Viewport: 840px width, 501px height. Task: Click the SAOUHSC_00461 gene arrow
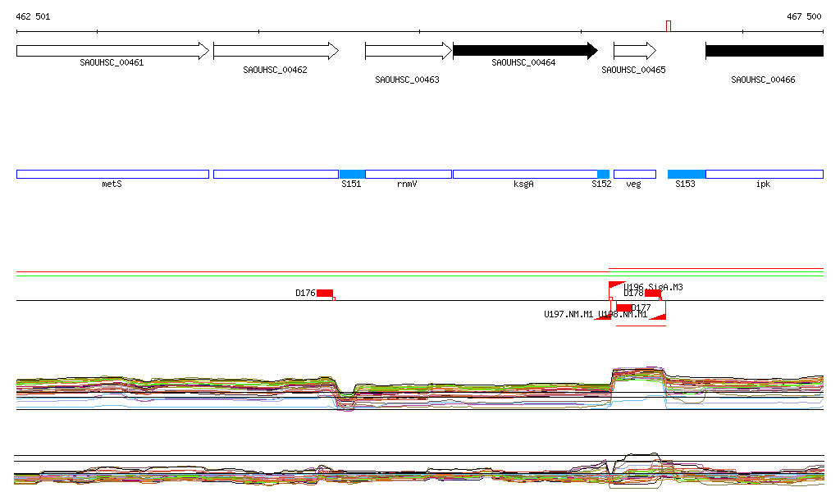tap(112, 51)
